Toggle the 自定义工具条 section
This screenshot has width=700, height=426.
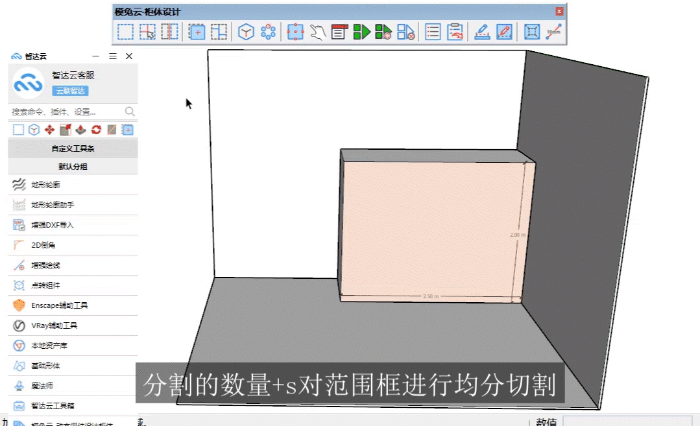click(x=73, y=148)
